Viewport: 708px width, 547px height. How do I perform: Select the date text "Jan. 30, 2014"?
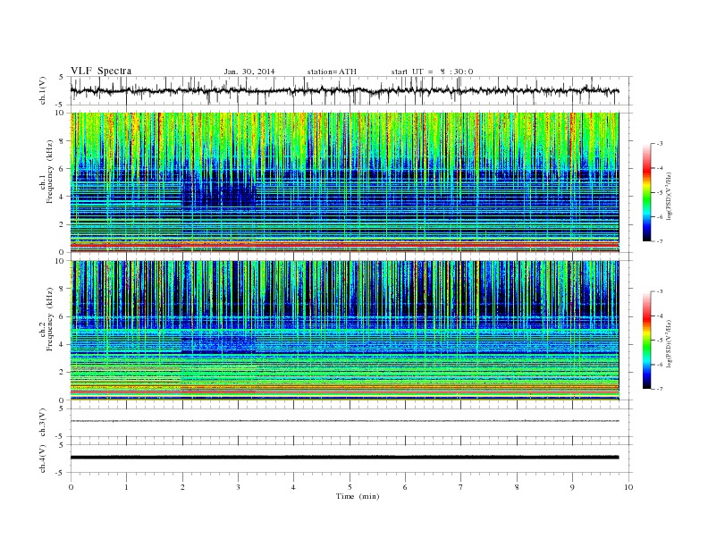(x=249, y=72)
